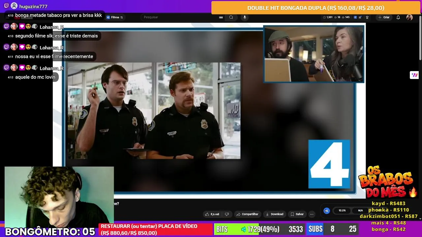Click the Compartilhar button

click(x=247, y=214)
